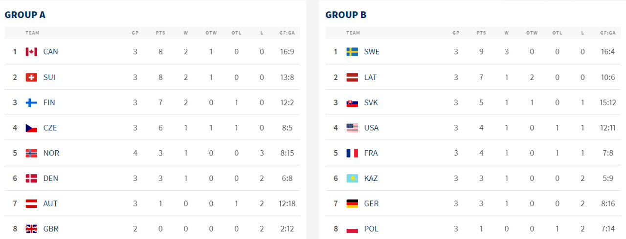Image resolution: width=626 pixels, height=239 pixels.
Task: Select the POL team name
Action: pyautogui.click(x=371, y=229)
